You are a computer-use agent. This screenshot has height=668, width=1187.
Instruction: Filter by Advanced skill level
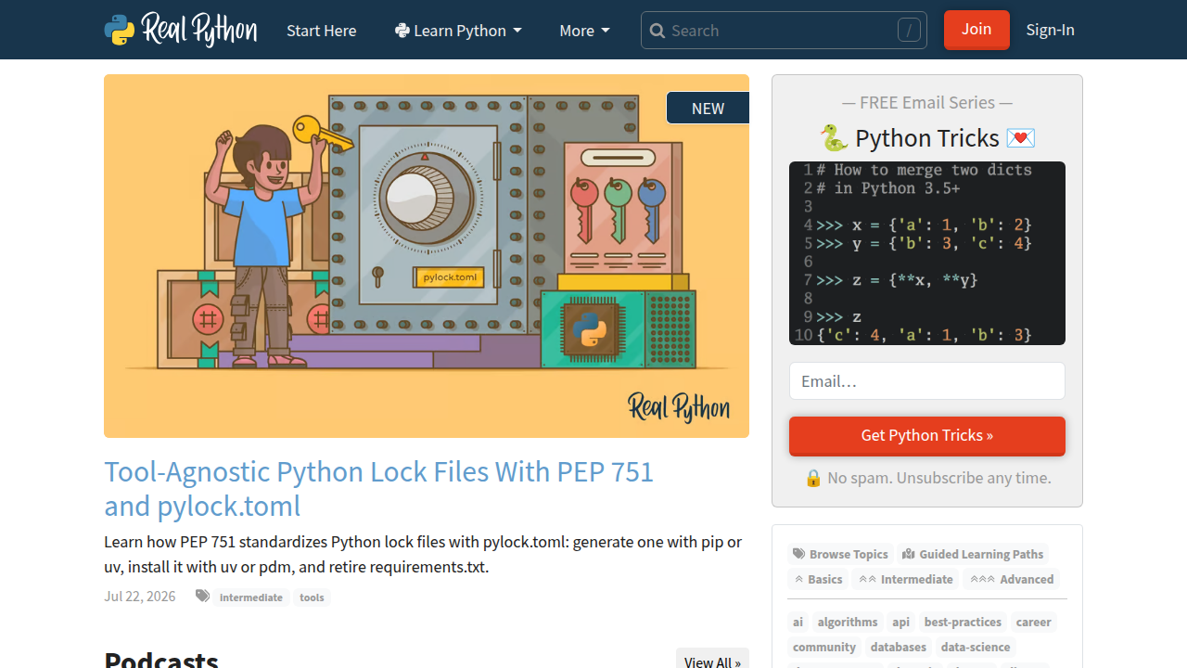1012,579
